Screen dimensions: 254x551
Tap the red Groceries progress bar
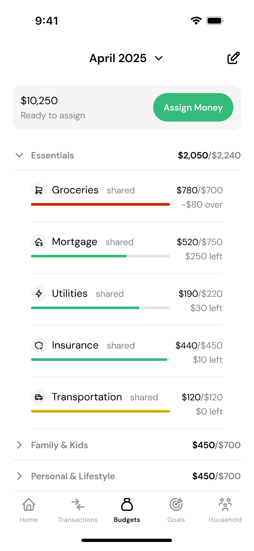(101, 204)
